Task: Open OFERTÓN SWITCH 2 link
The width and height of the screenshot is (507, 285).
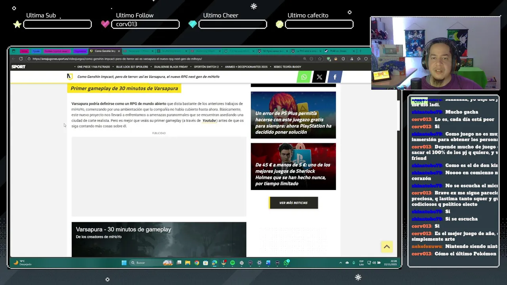Action: tap(206, 67)
